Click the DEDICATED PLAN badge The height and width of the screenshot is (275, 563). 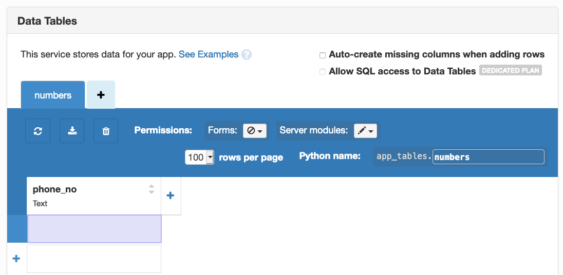[x=511, y=70]
